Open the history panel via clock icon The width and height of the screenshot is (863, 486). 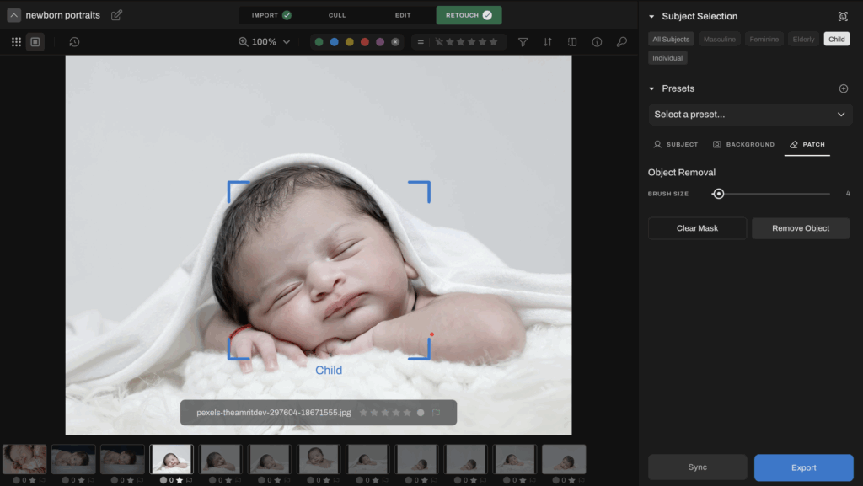(74, 41)
